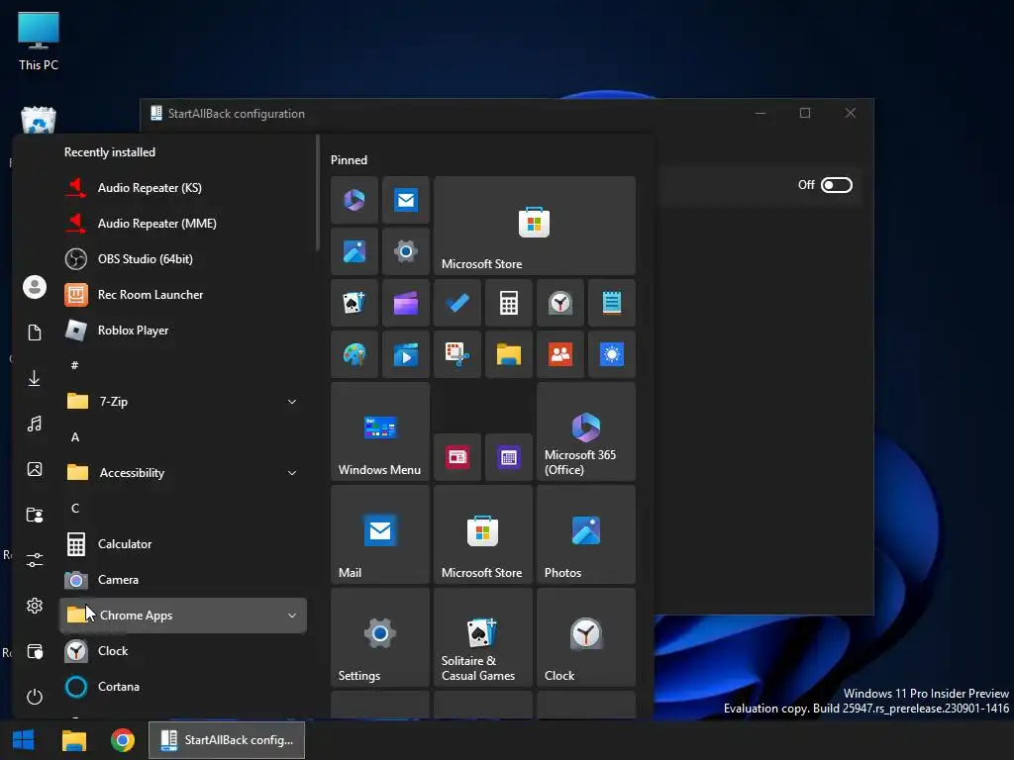Open Documents from the start sidebar
This screenshot has height=760, width=1014.
point(35,332)
